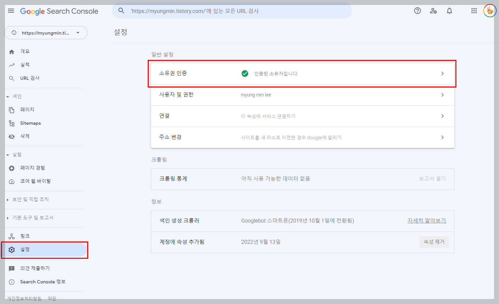Click the 2022년 9월 13일 date
Viewport: 499px width, 304px height.
tap(261, 242)
